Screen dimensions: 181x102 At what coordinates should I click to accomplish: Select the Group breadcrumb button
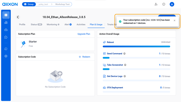[x=29, y=4]
